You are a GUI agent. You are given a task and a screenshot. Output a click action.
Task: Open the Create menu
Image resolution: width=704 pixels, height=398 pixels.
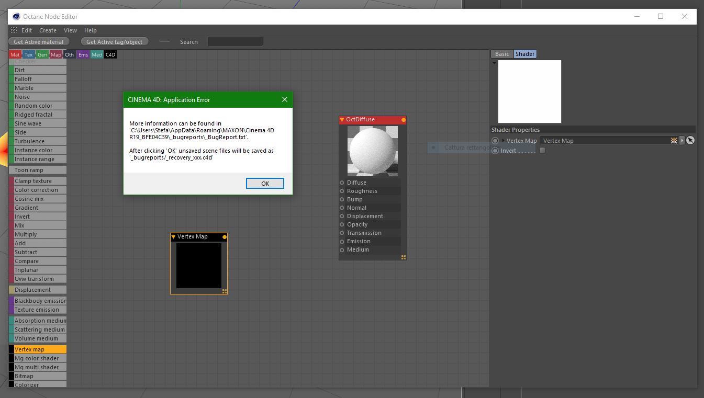coord(48,30)
